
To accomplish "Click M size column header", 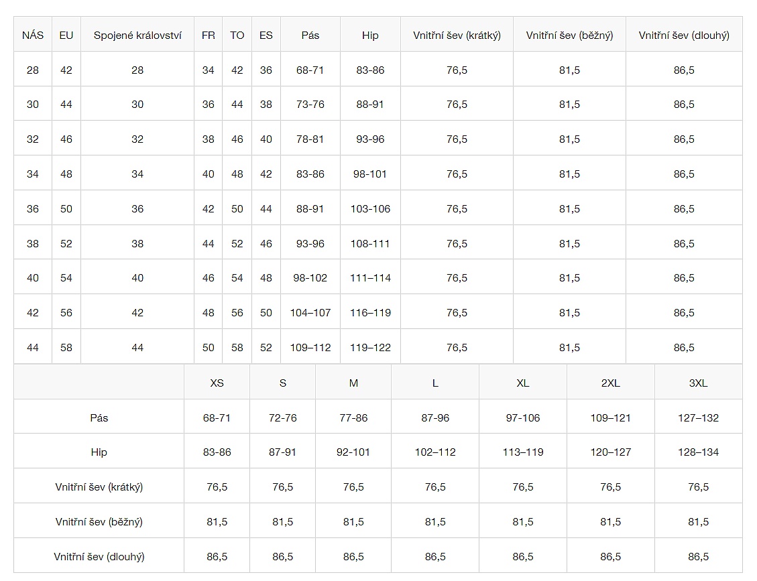I will 353,383.
